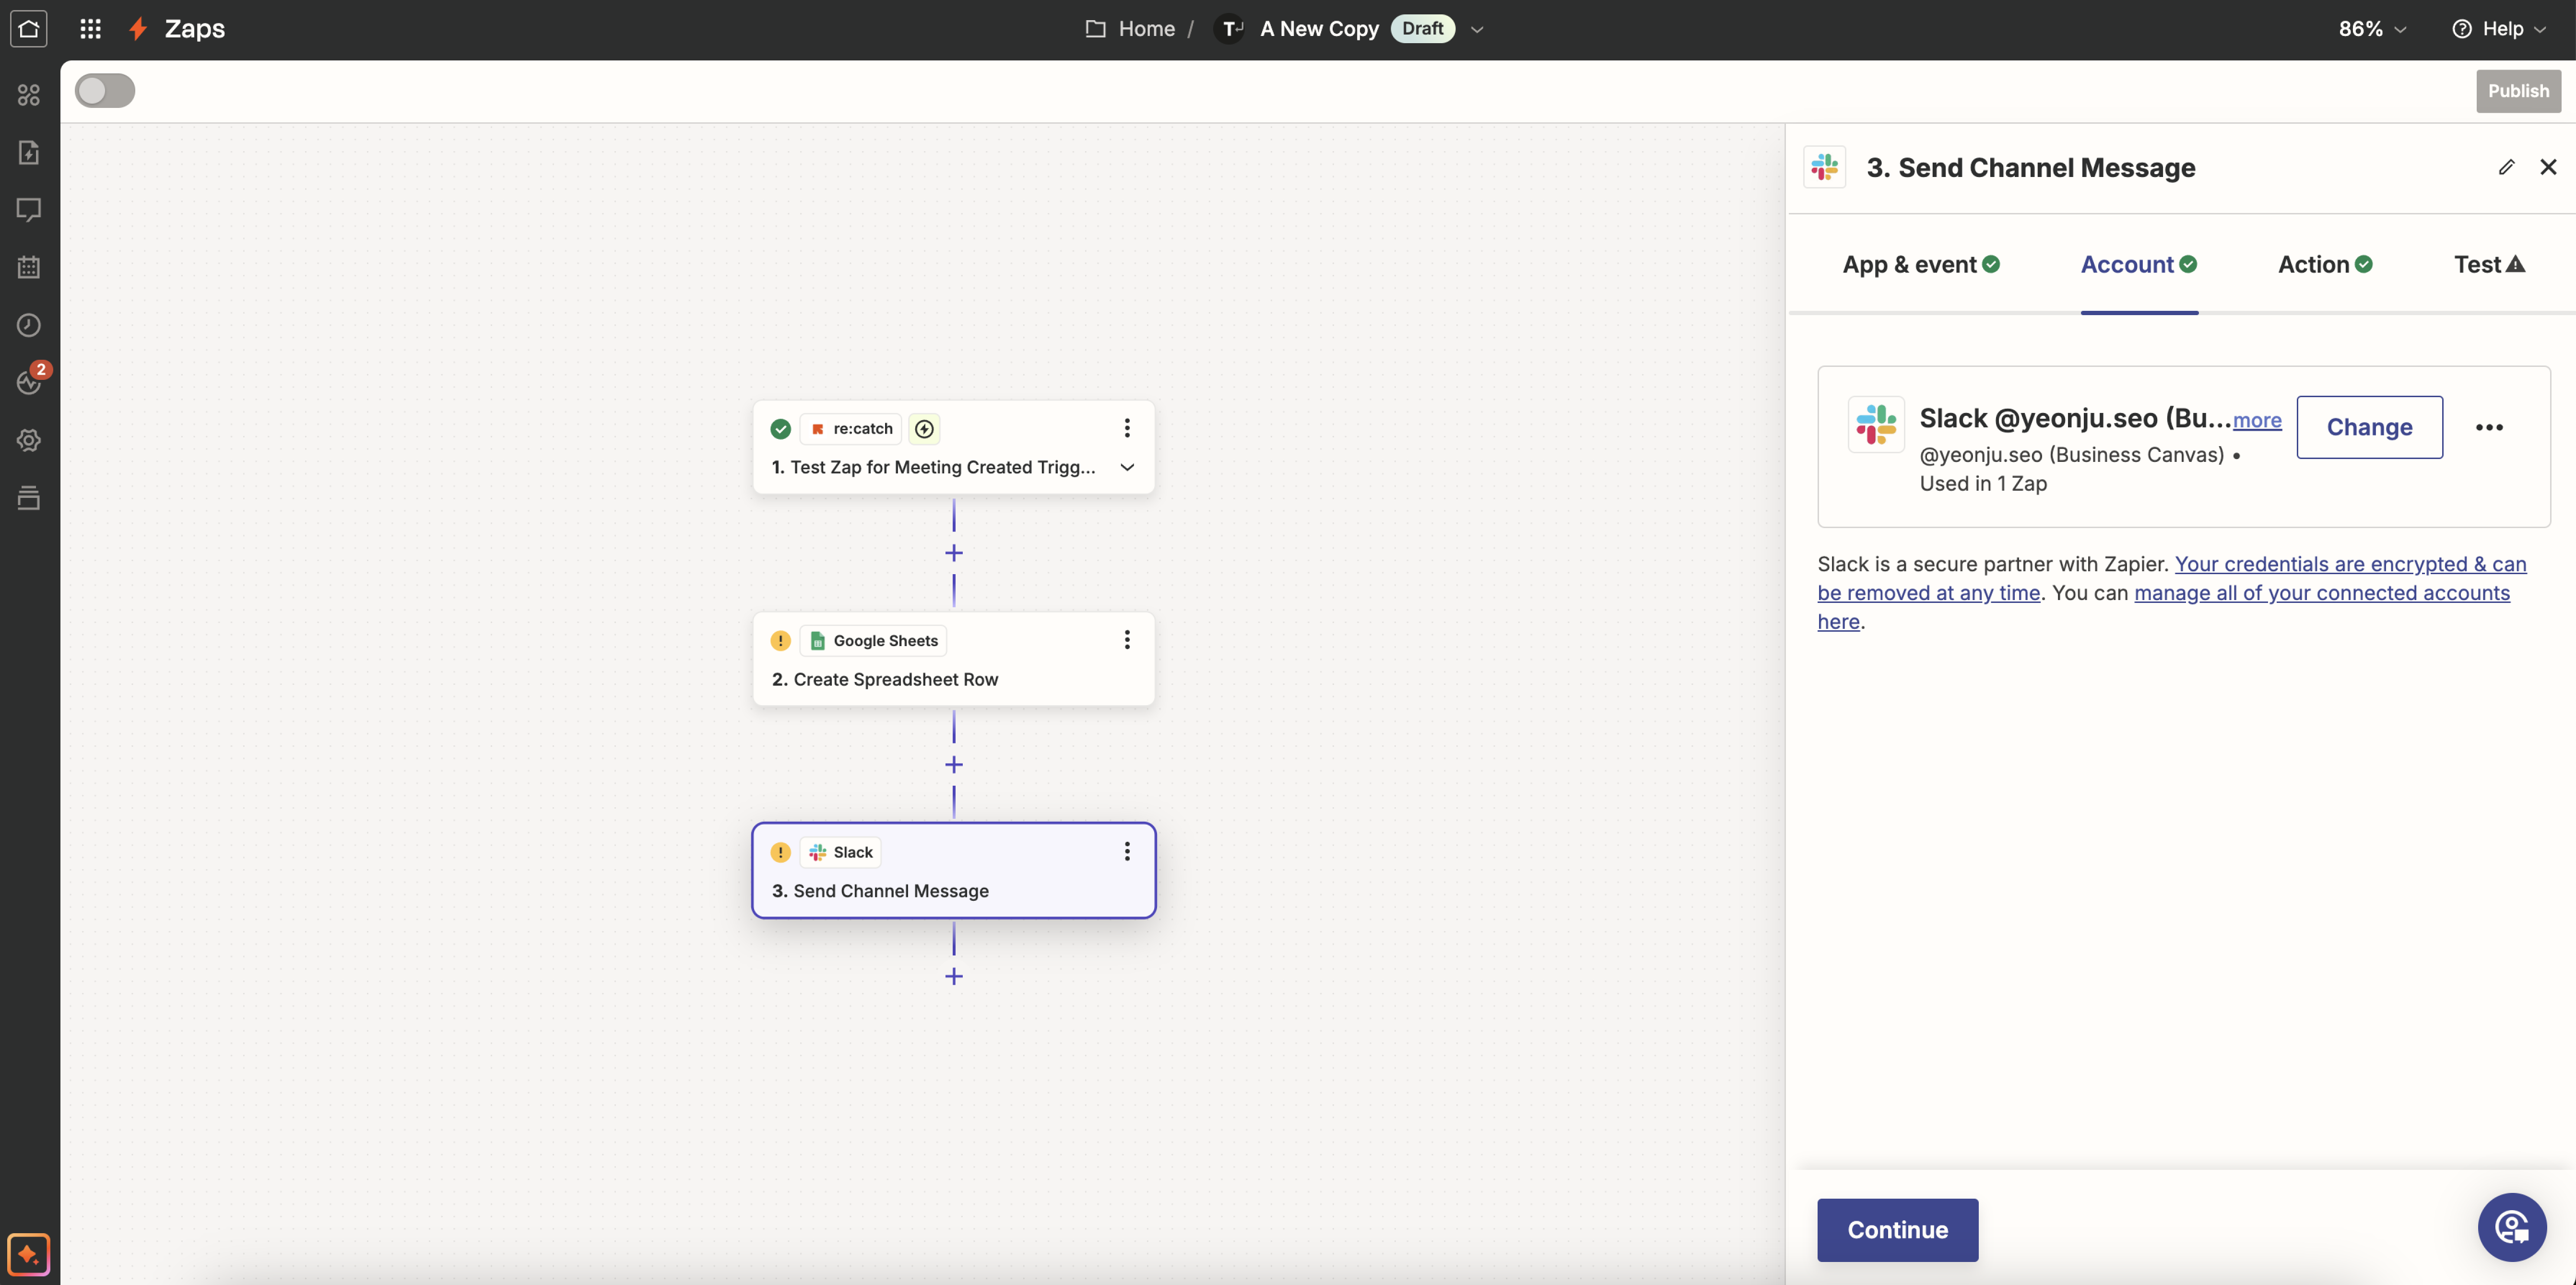This screenshot has height=1285, width=2576.
Task: Click the AI sparkle assistant icon
Action: 28,1254
